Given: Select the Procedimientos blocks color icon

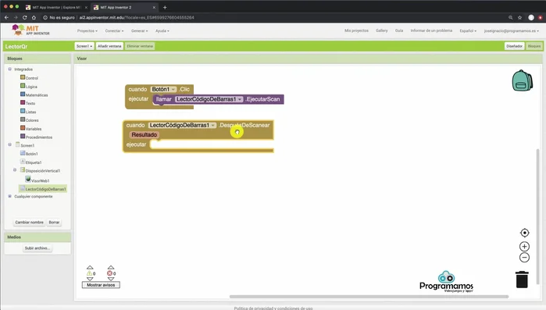Looking at the screenshot, I should tap(23, 136).
